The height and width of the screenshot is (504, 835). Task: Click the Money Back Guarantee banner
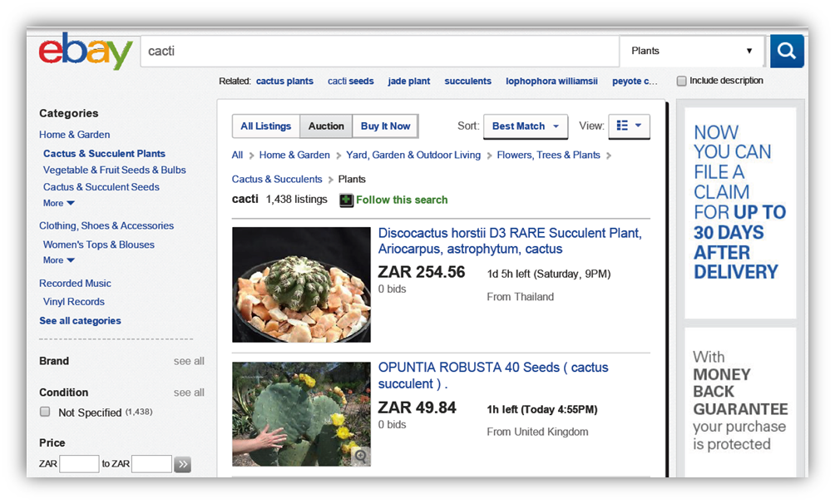pos(740,403)
